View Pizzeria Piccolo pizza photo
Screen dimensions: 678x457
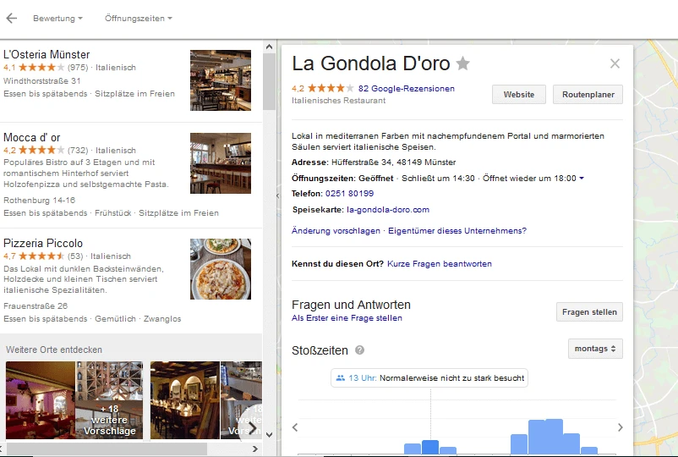pos(221,269)
